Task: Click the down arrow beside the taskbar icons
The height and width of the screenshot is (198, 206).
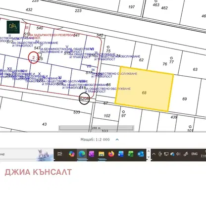Action: [x=149, y=157]
